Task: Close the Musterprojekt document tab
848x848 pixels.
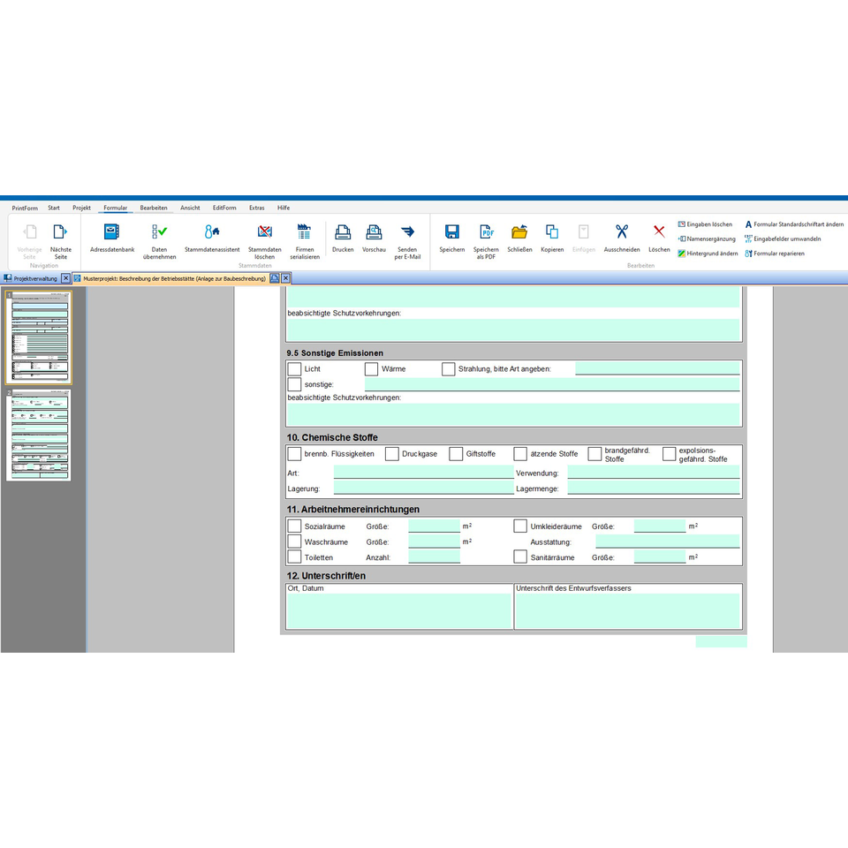Action: click(285, 278)
